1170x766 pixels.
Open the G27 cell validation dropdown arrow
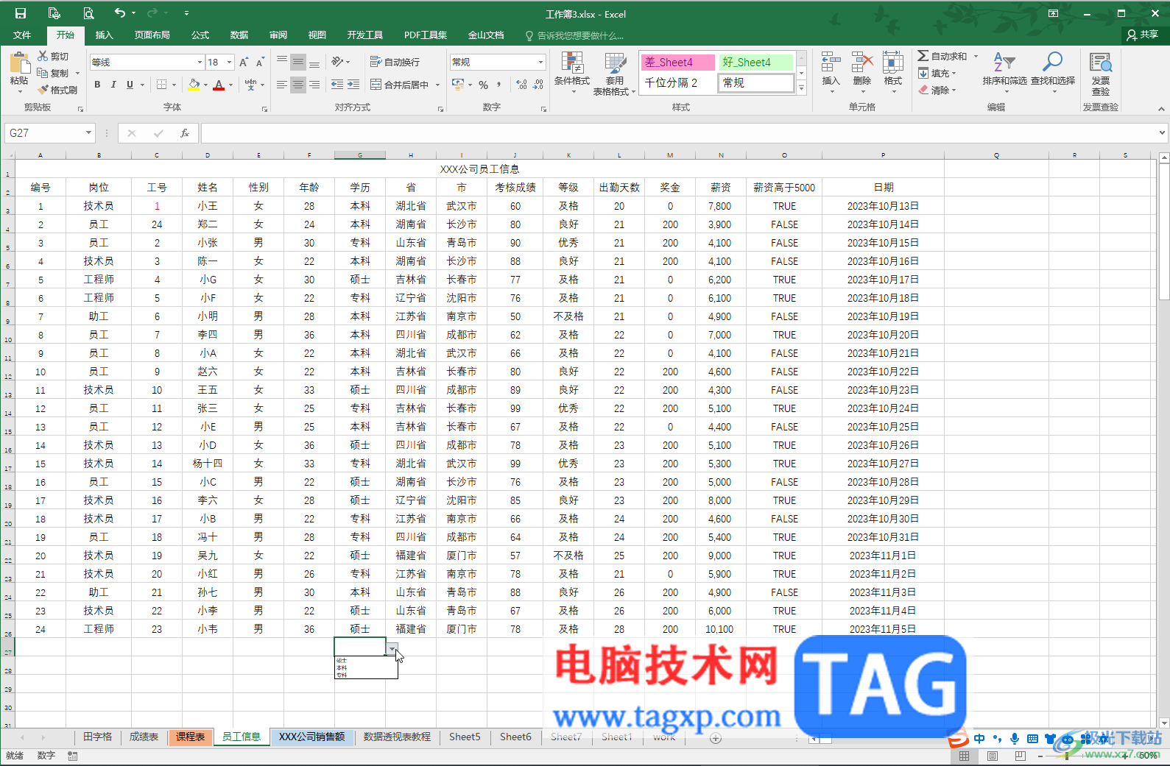(x=392, y=649)
